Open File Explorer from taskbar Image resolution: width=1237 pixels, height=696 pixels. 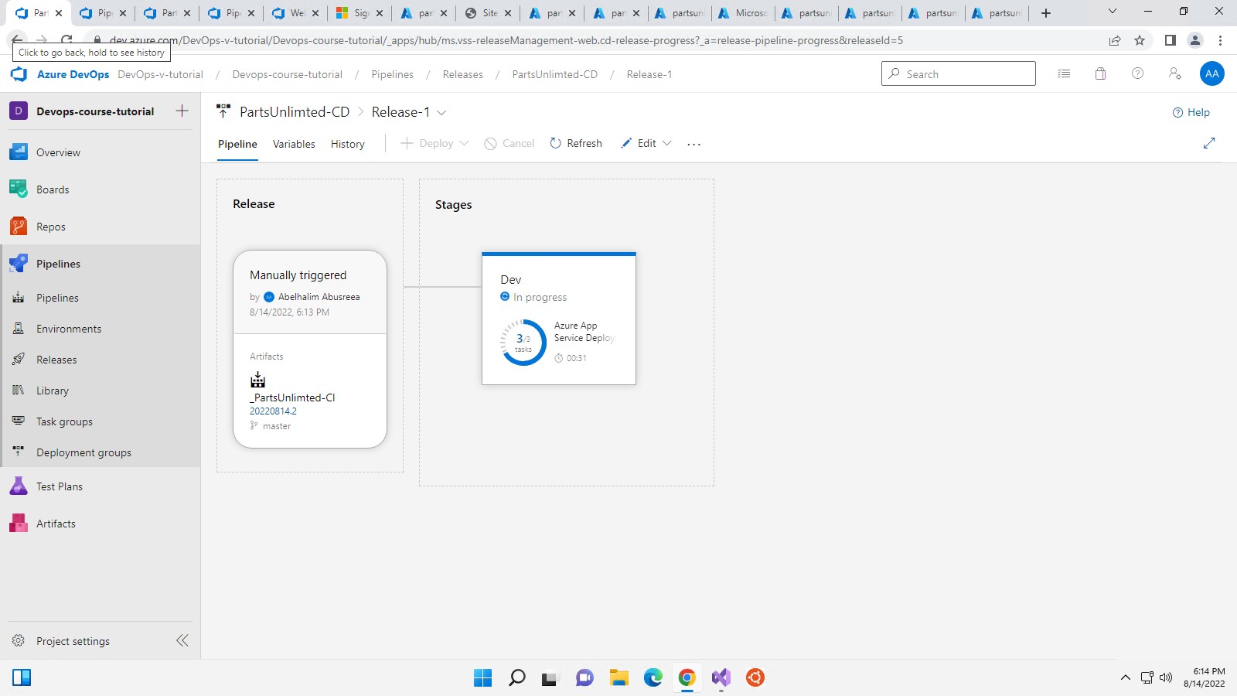click(x=618, y=677)
